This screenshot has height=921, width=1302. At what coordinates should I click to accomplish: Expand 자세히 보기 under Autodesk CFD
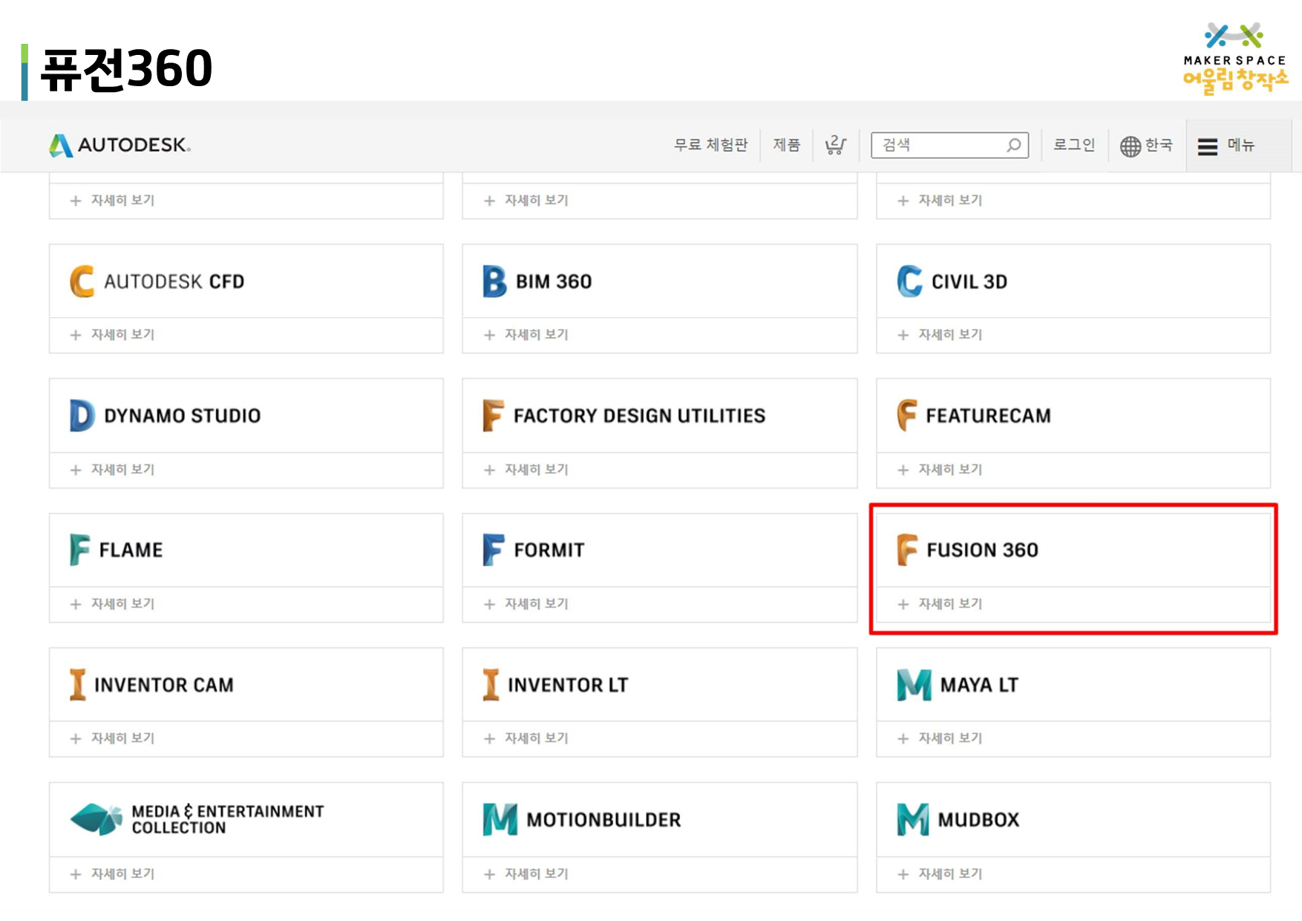click(112, 335)
